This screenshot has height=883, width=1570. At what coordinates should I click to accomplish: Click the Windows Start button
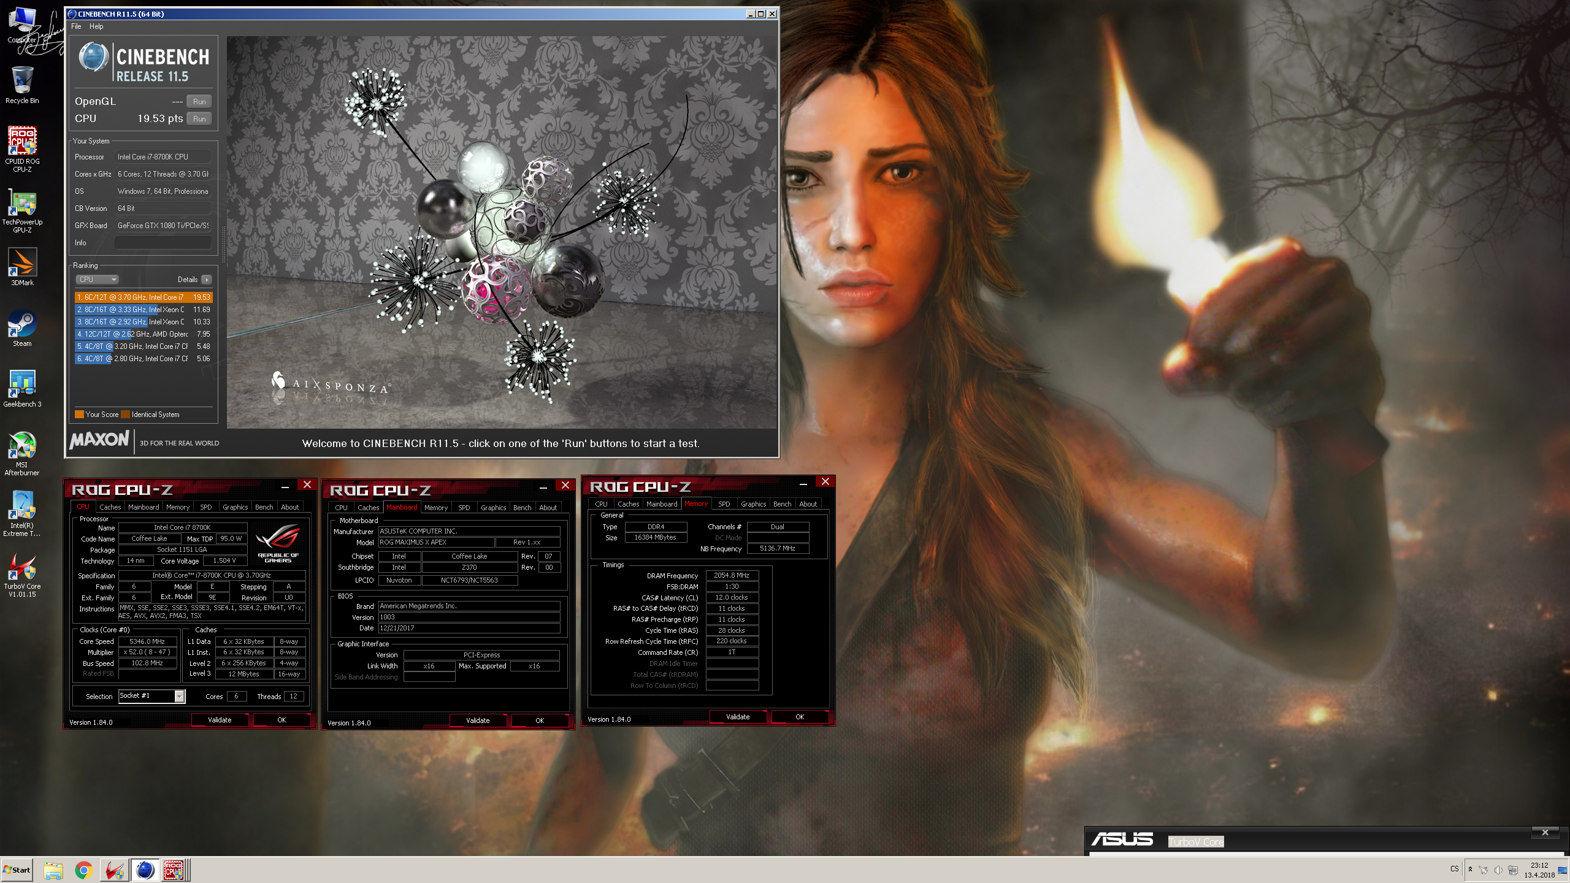(17, 870)
